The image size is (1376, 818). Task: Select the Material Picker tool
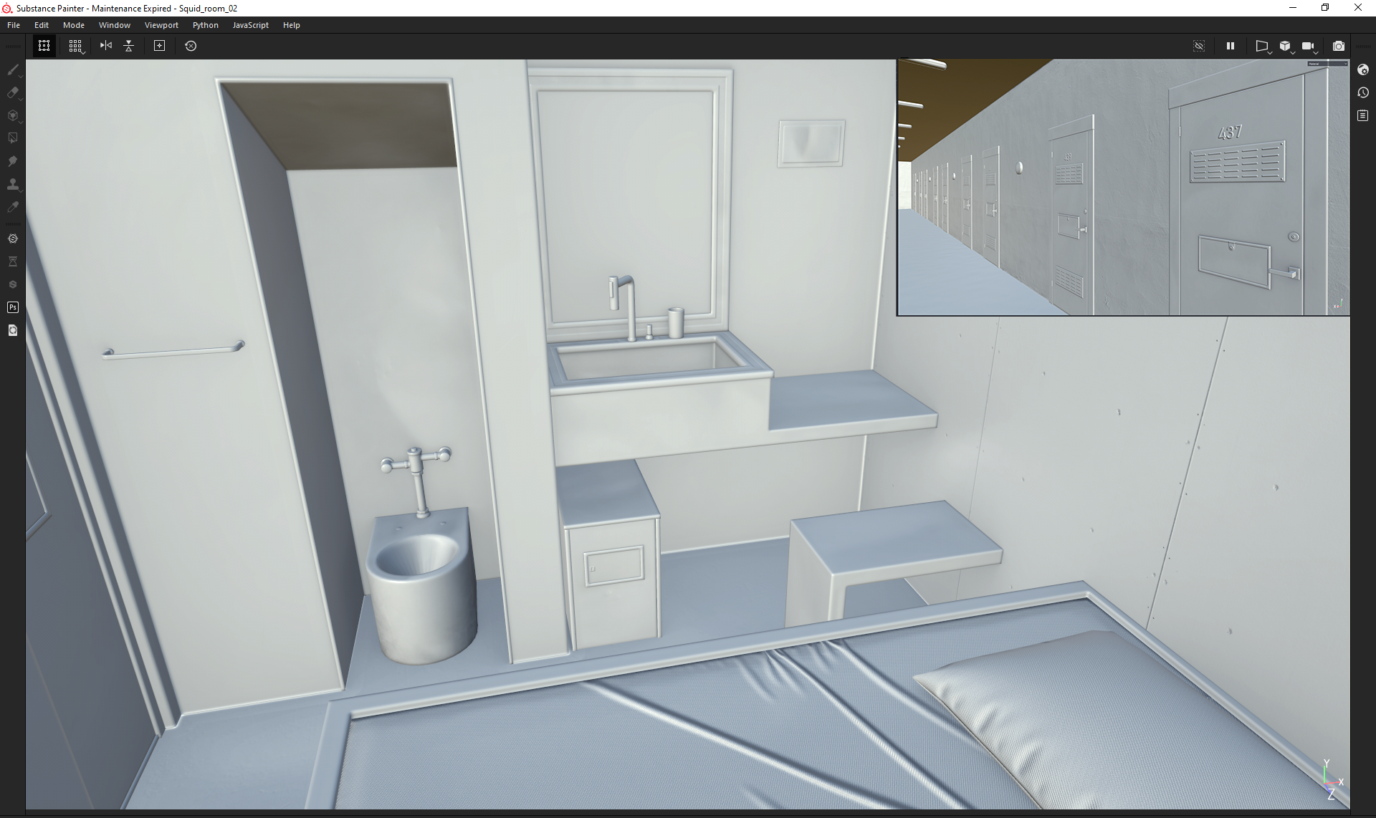point(13,207)
